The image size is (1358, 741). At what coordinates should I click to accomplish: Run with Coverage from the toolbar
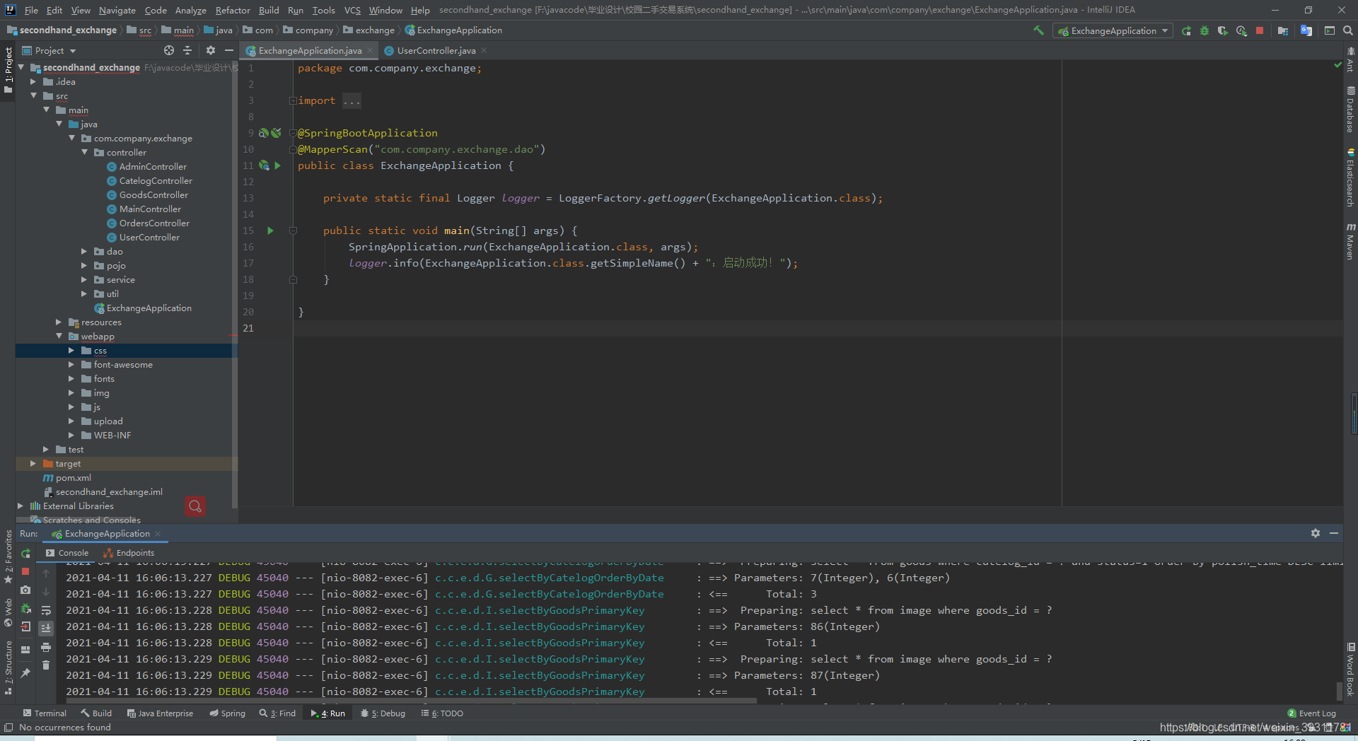pos(1222,30)
